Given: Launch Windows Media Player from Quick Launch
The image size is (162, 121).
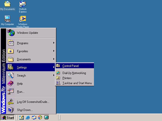Looking at the screenshot, I should (x=40, y=118).
